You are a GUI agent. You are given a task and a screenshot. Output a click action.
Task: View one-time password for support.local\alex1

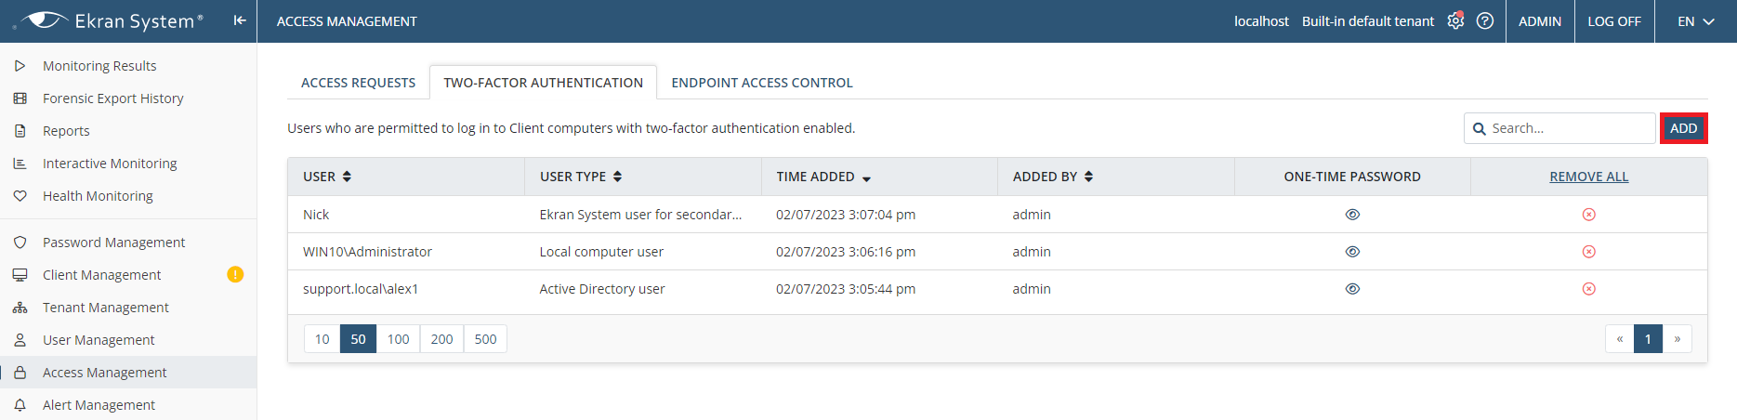tap(1352, 289)
